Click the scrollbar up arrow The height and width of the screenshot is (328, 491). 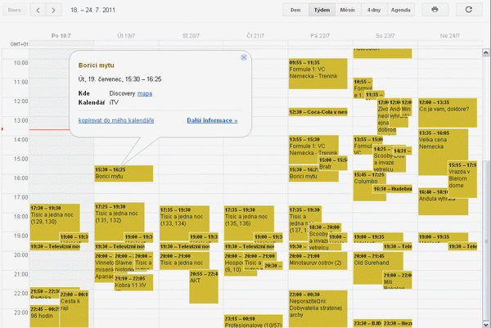pos(485,52)
